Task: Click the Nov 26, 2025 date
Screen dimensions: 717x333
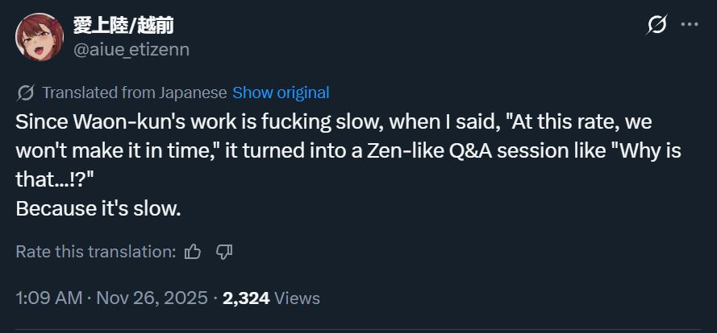Action: pyautogui.click(x=152, y=298)
